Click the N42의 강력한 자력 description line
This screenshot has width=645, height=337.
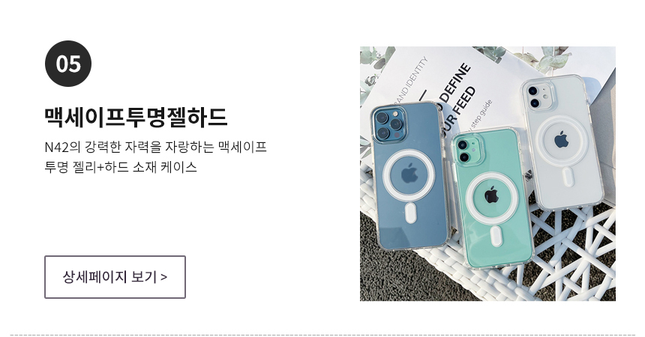(x=155, y=147)
